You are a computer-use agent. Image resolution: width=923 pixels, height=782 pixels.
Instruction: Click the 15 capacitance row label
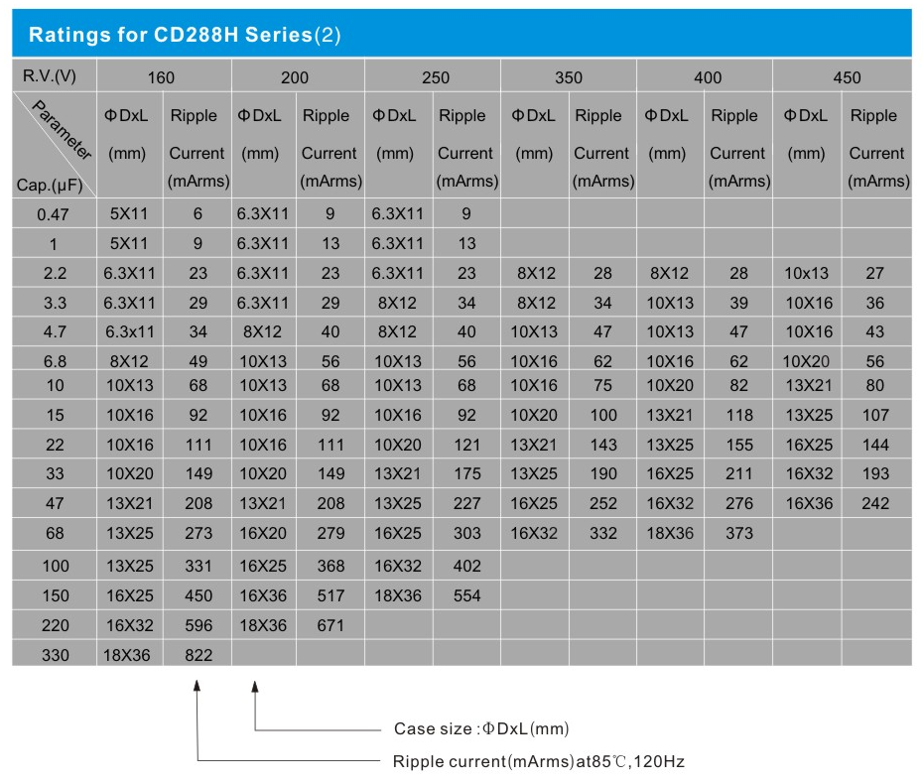tap(56, 416)
